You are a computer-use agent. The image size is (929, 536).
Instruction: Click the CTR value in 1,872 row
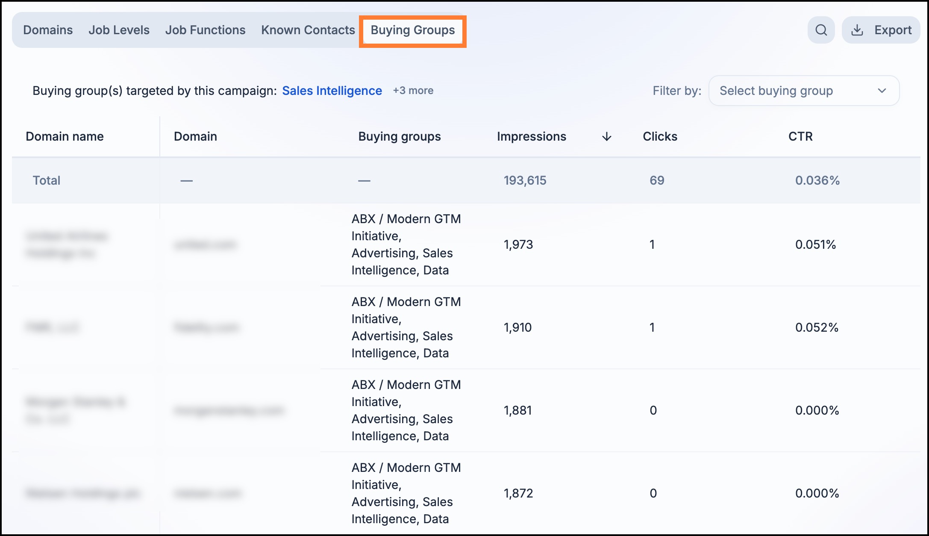817,493
